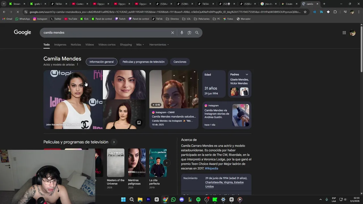This screenshot has width=363, height=204.
Task: Open the LOL bookmarks folder
Action: (187, 19)
